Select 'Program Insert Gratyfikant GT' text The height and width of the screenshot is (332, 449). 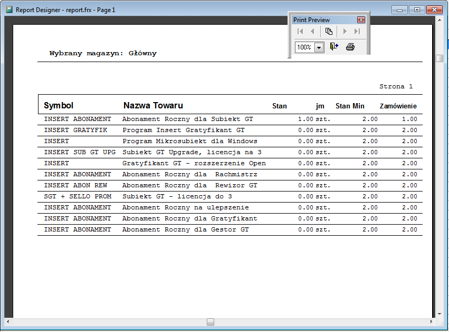[184, 130]
